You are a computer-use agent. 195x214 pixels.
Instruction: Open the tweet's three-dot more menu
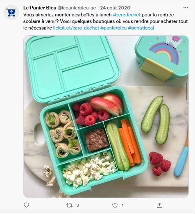tap(186, 8)
